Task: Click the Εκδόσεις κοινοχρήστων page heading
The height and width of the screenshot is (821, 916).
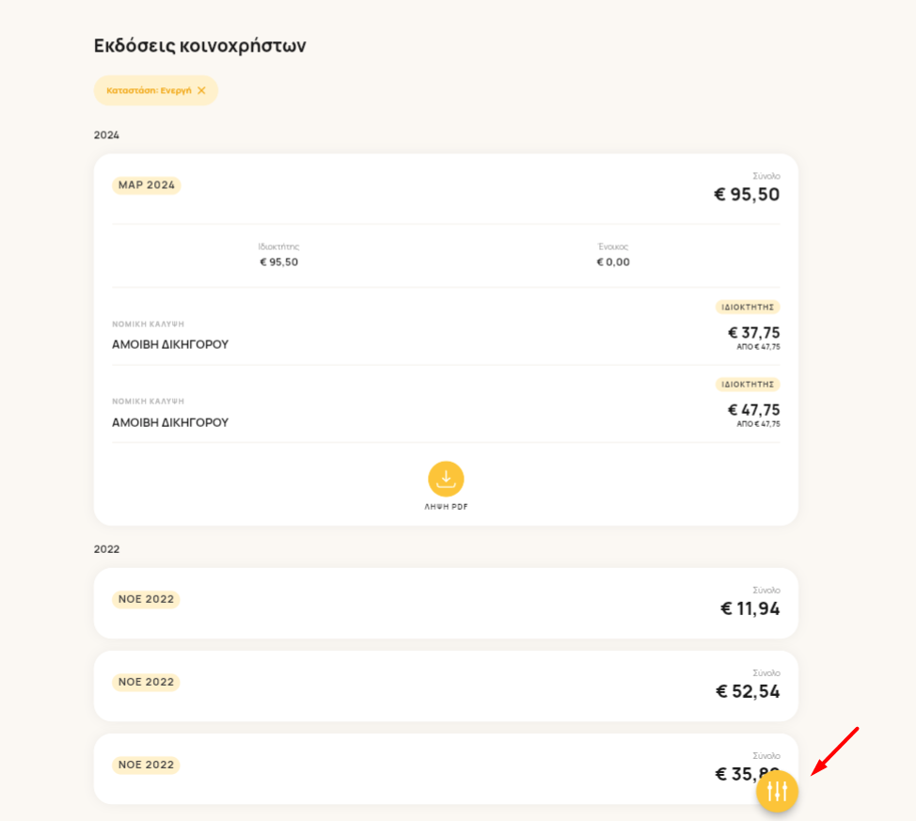Action: (x=199, y=45)
